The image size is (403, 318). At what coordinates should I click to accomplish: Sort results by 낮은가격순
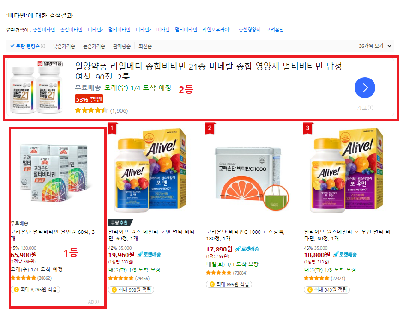64,46
